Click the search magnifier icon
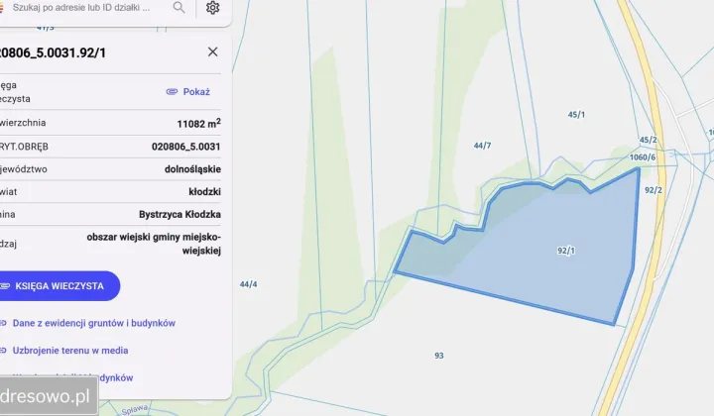The height and width of the screenshot is (416, 714). coord(178,7)
